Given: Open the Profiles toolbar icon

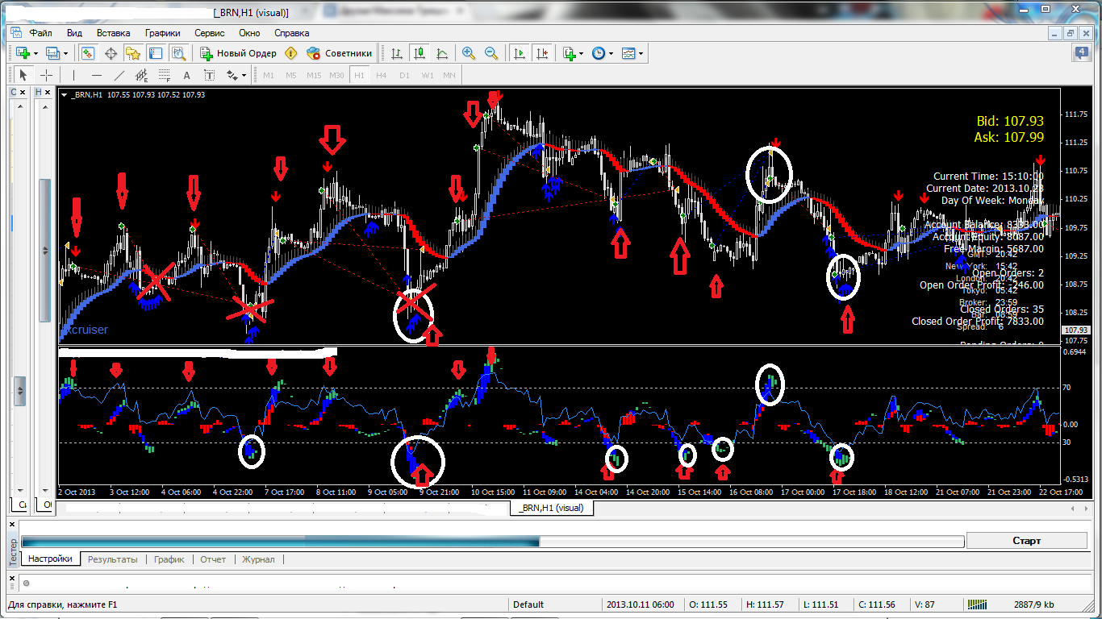Looking at the screenshot, I should pyautogui.click(x=53, y=53).
